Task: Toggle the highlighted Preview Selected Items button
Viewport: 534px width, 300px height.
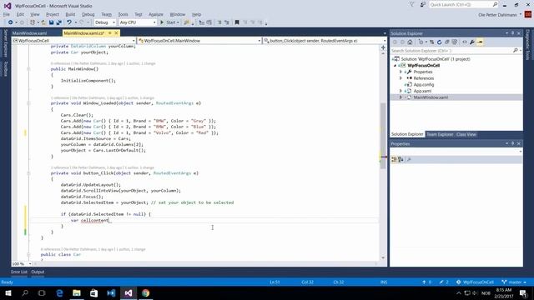Action: point(480,42)
